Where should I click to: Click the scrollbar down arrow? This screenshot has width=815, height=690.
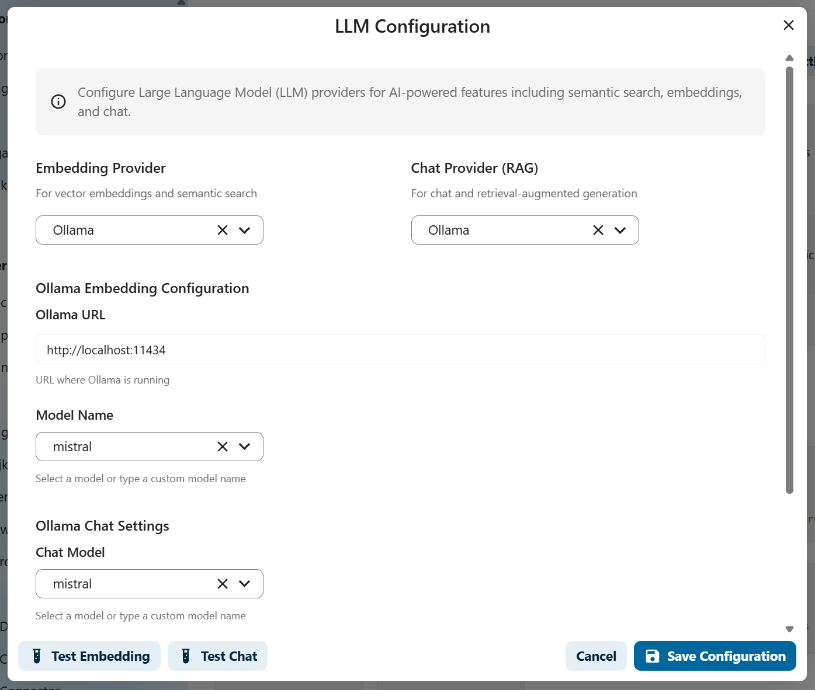click(790, 629)
